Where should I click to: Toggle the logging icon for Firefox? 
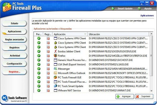(48, 56)
